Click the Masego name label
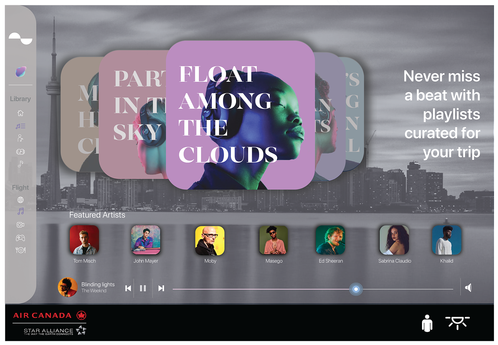The width and height of the screenshot is (498, 345). pos(274,261)
